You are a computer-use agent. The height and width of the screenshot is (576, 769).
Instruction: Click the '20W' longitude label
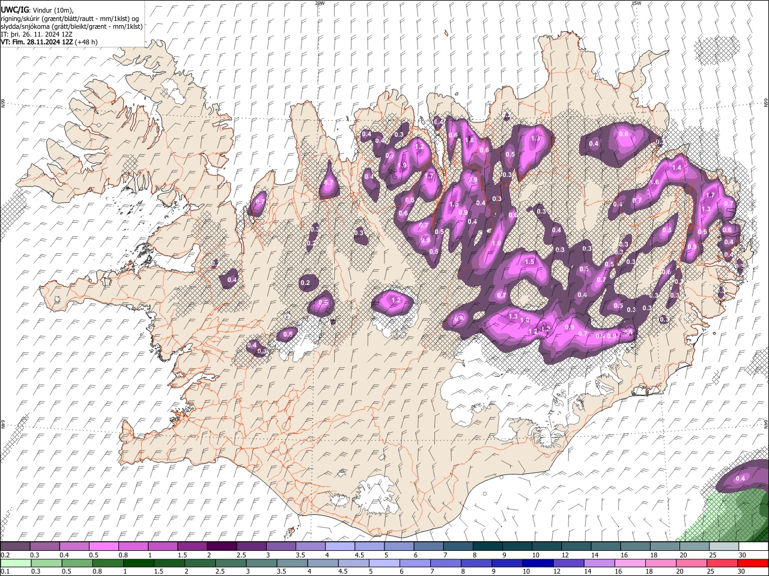click(x=320, y=3)
